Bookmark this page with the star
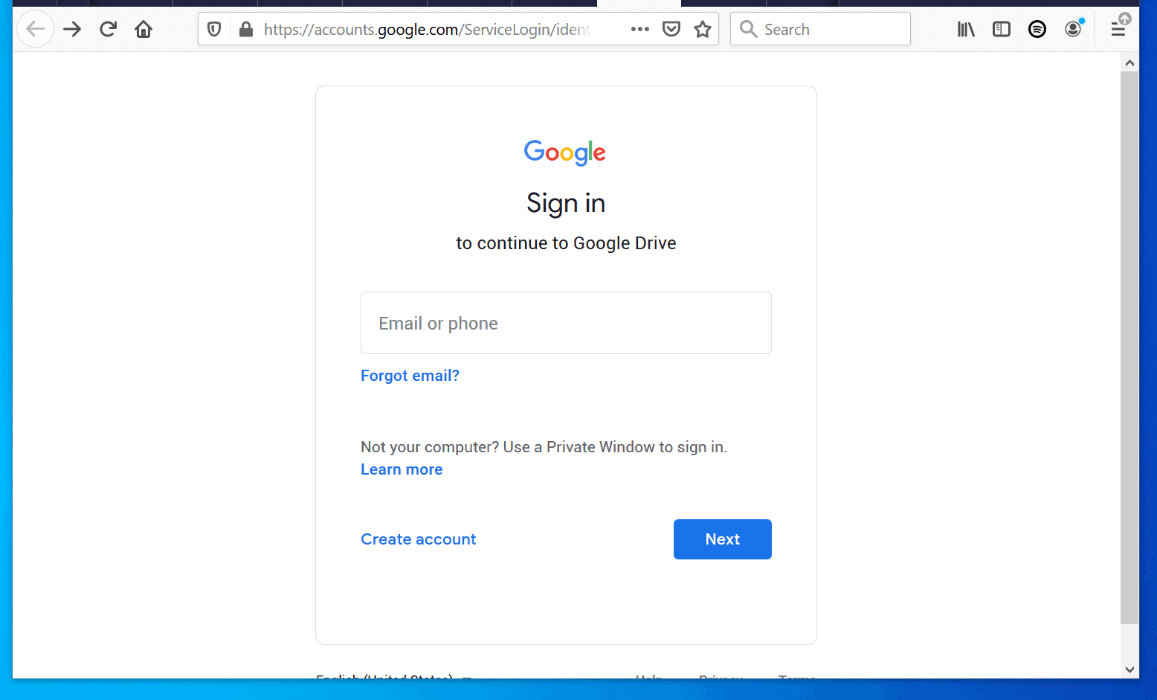The image size is (1157, 700). (x=702, y=28)
